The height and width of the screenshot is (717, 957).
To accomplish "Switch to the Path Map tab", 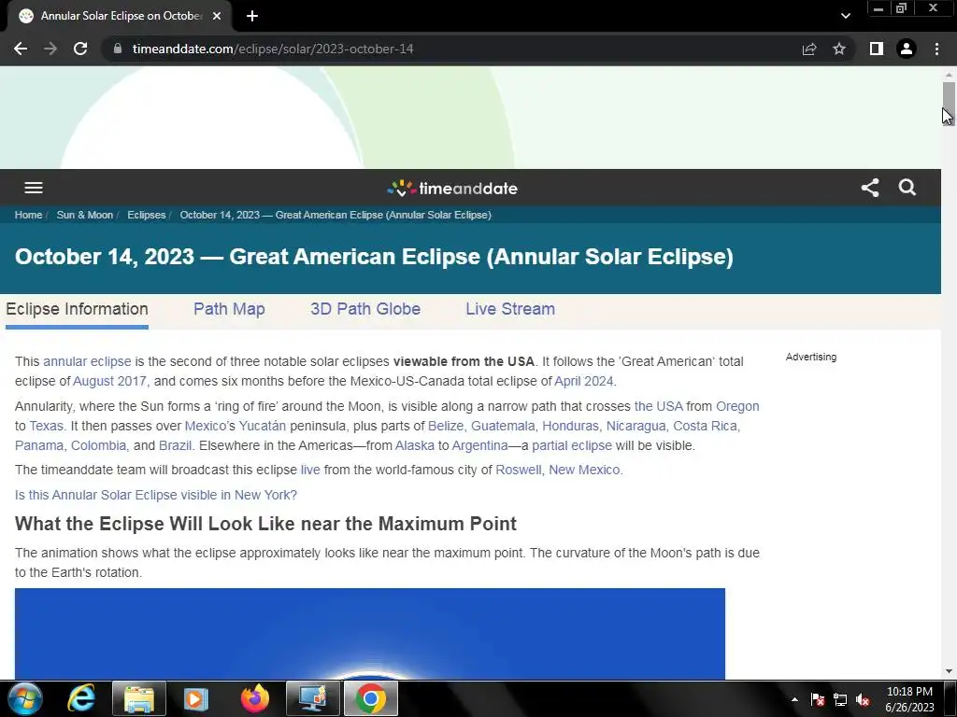I will [229, 309].
